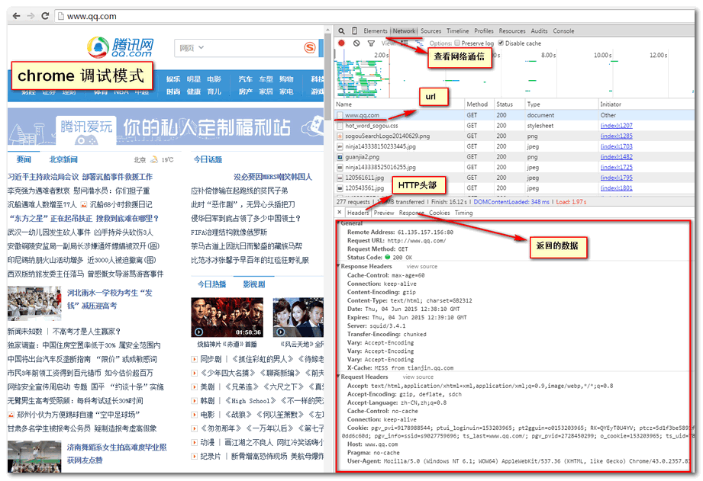Open the network filter funnel icon
The image size is (703, 481).
(371, 43)
